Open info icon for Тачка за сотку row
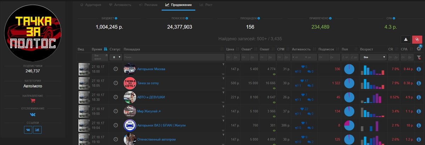The height and width of the screenshot is (145, 425). click(419, 83)
